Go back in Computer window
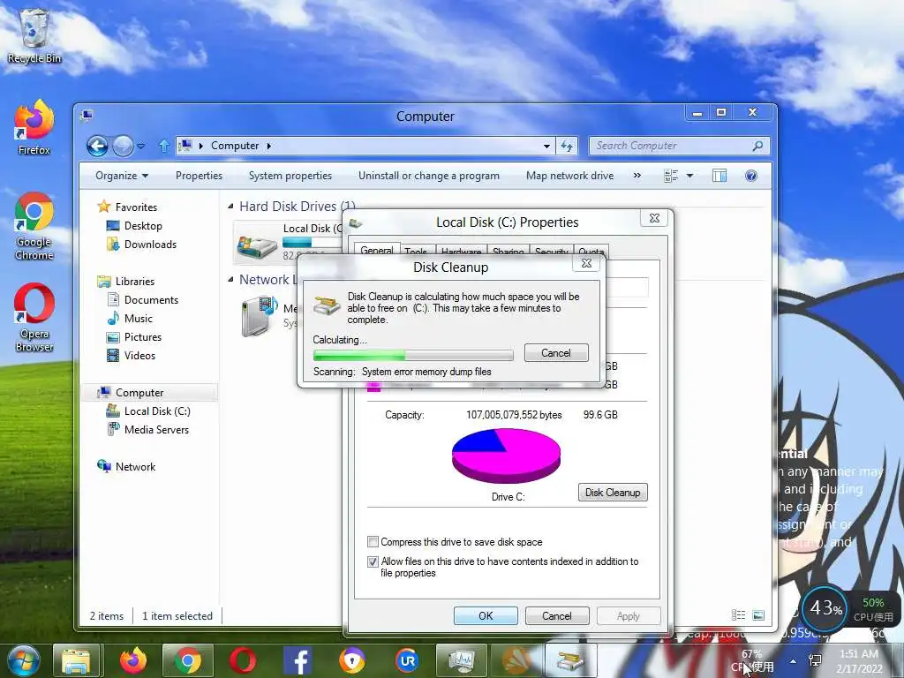Viewport: 904px width, 678px height. [97, 146]
